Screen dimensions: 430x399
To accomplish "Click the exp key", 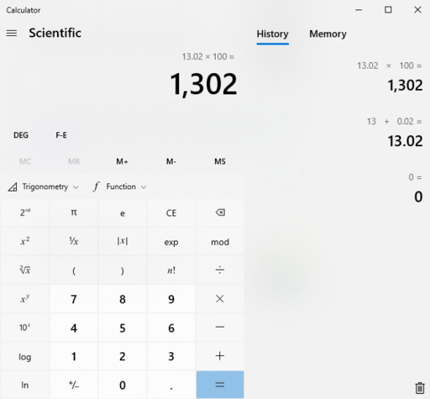I will pos(171,241).
